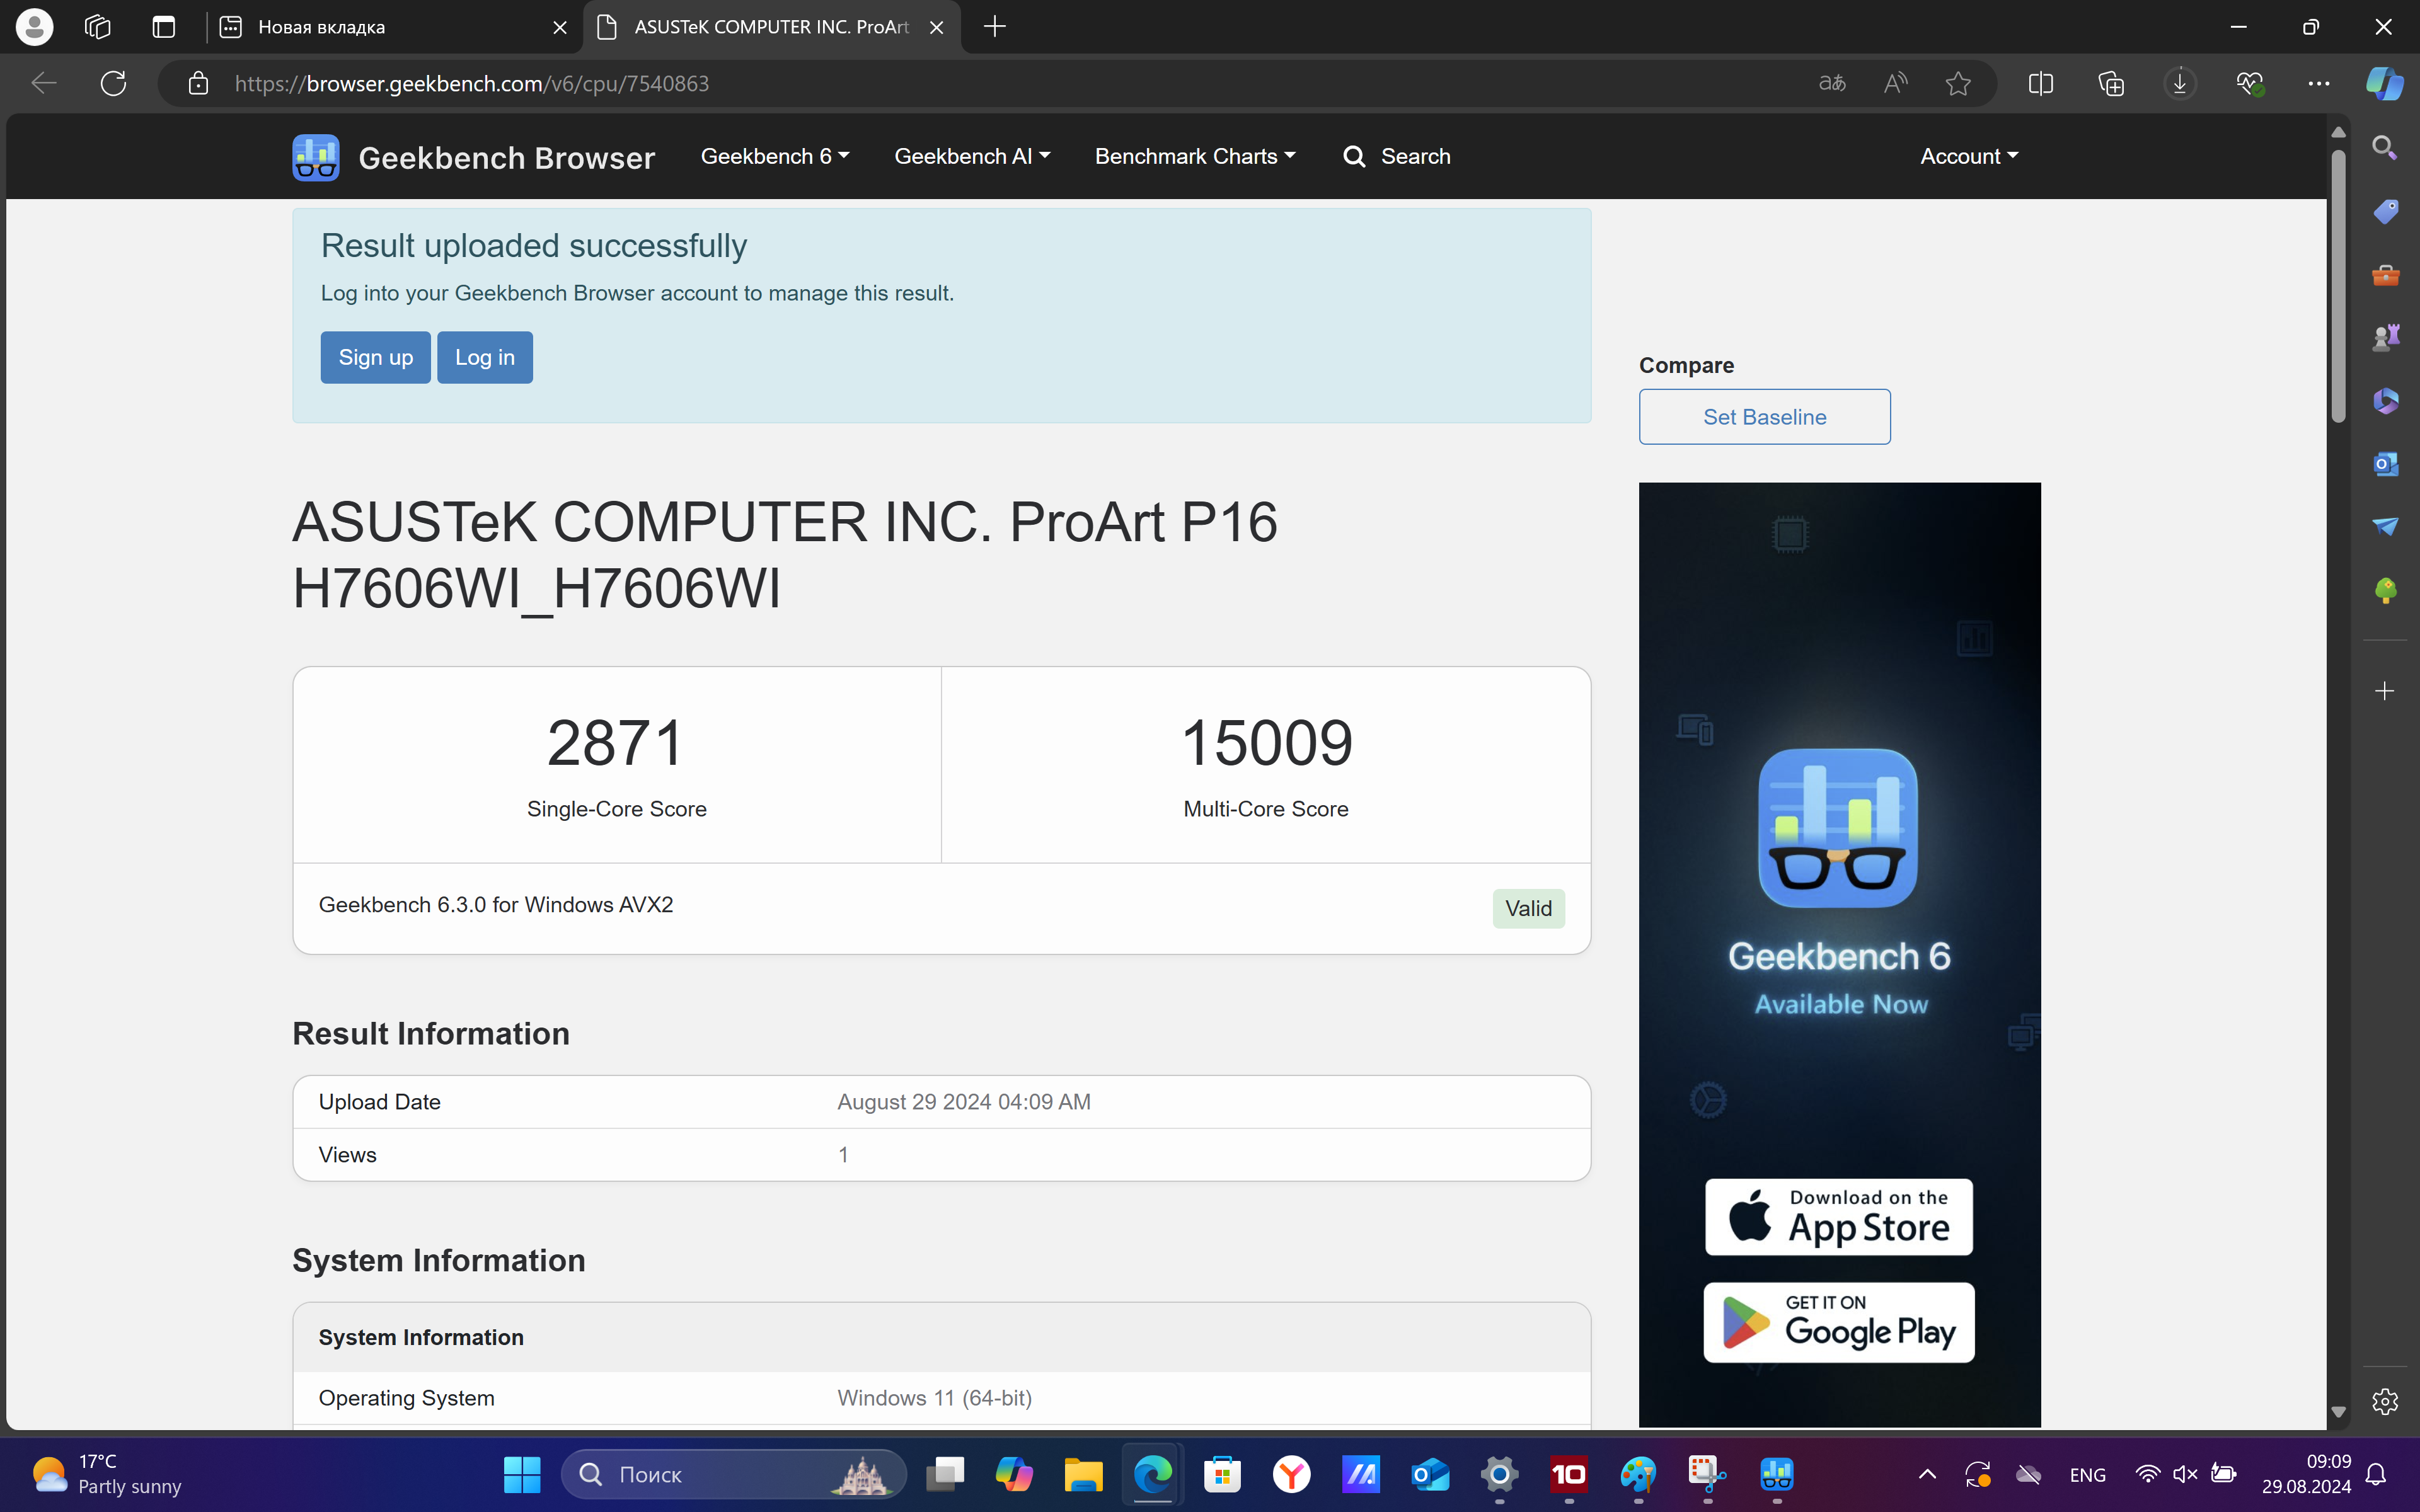2420x1512 pixels.
Task: Toggle split screen icon in toolbar
Action: click(x=2041, y=83)
